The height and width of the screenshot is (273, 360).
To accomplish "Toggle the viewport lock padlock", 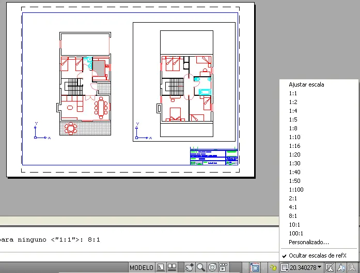I will click(273, 267).
